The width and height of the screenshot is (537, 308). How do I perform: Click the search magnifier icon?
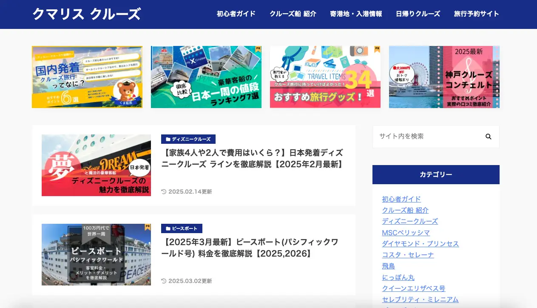coord(488,137)
